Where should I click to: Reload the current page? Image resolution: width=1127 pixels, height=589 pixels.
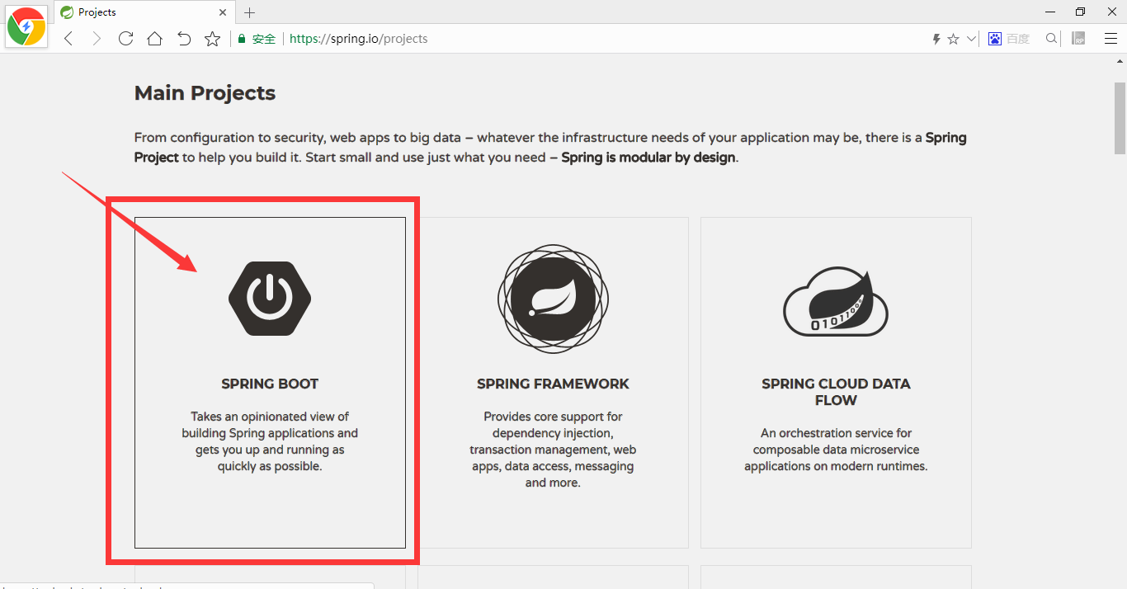(x=125, y=38)
